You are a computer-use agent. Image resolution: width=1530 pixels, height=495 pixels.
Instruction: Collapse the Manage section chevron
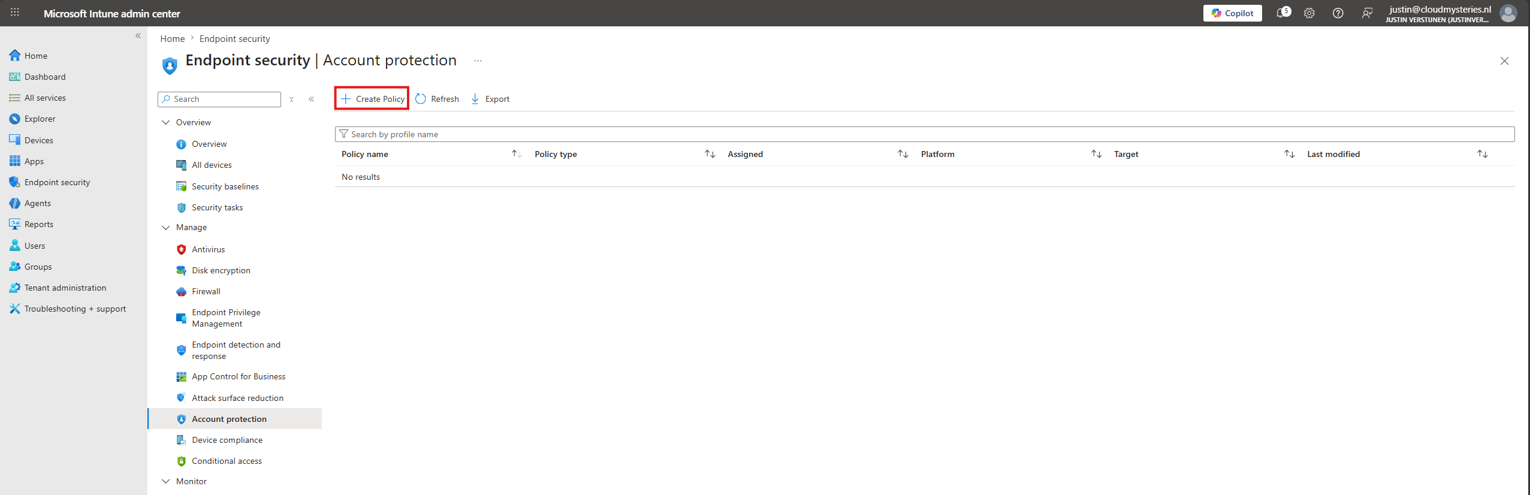point(166,228)
